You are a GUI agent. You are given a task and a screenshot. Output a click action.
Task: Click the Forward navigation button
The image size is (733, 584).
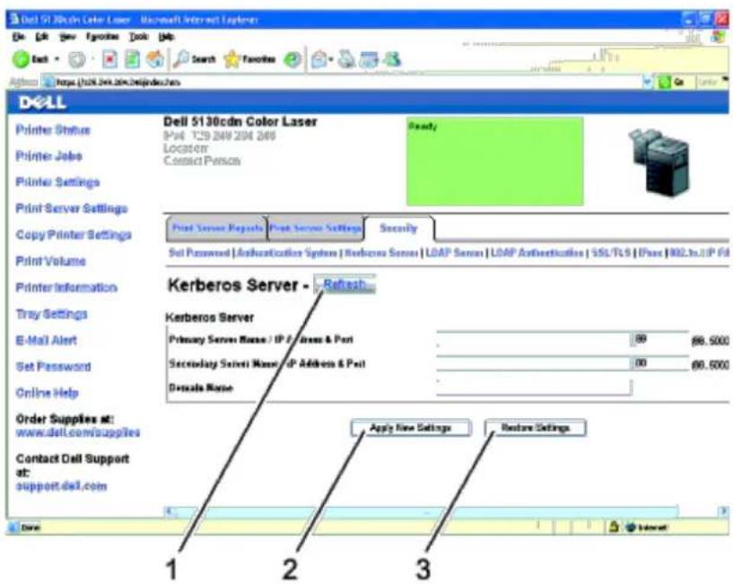click(x=77, y=59)
